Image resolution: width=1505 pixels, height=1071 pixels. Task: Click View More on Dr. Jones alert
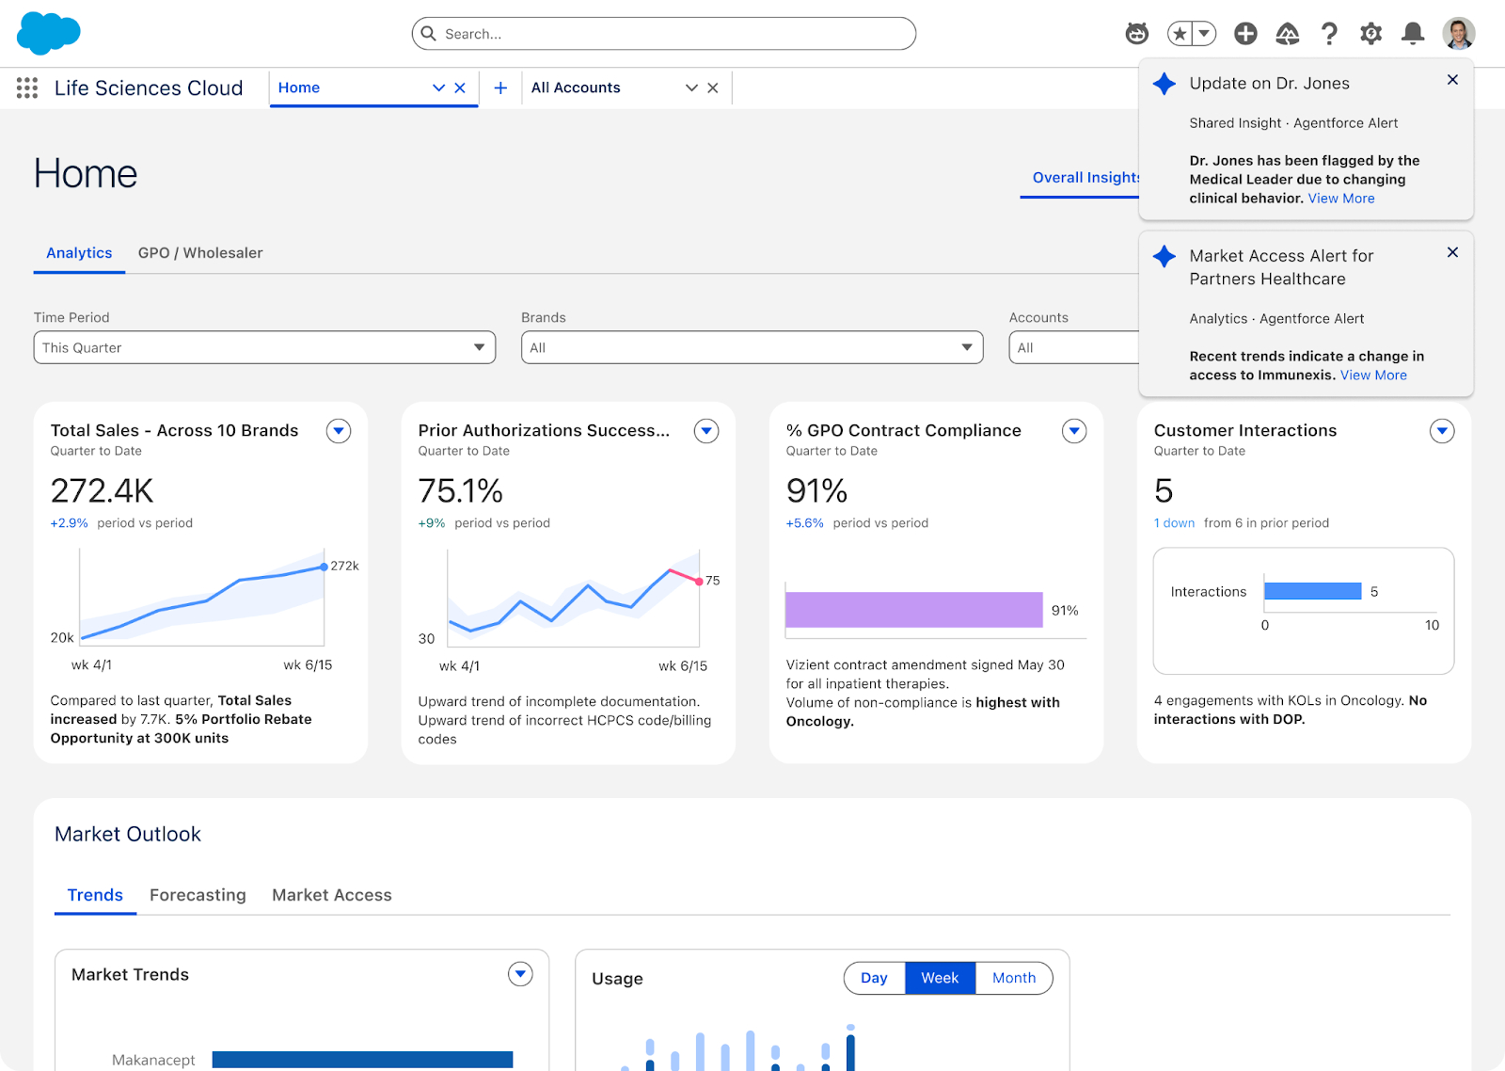pyautogui.click(x=1340, y=199)
